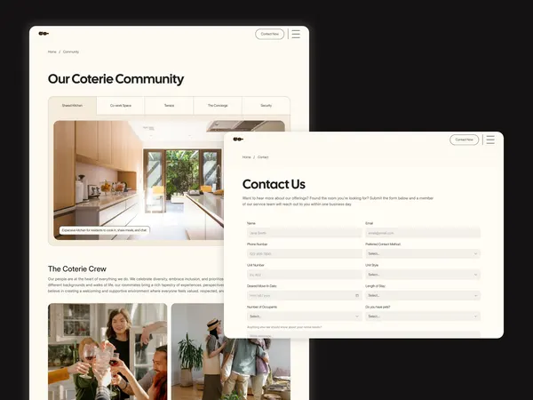533x400 pixels.
Task: Focus the Unit Number field
Action: [304, 275]
